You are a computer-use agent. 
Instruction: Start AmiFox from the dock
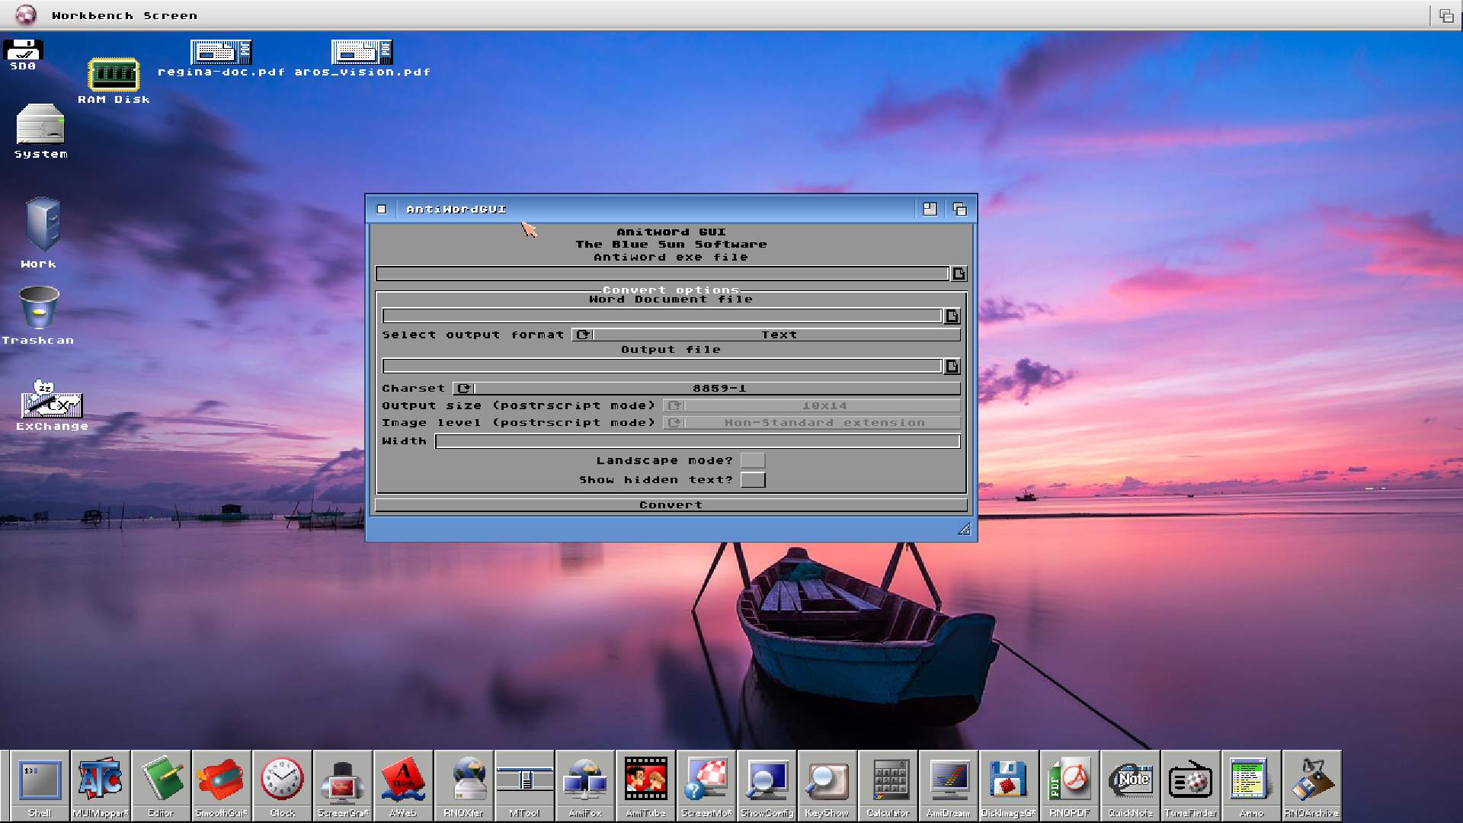click(x=585, y=781)
